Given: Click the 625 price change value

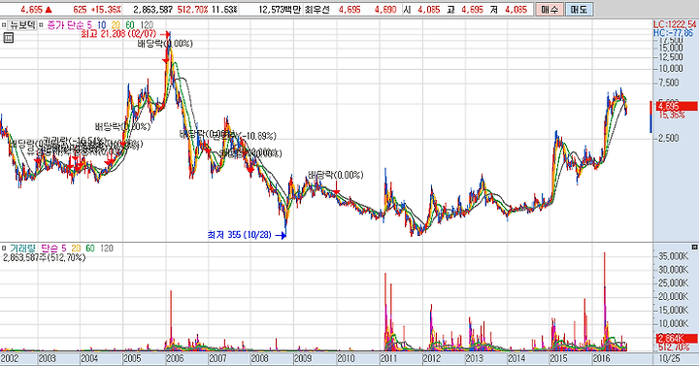Looking at the screenshot, I should [x=80, y=10].
